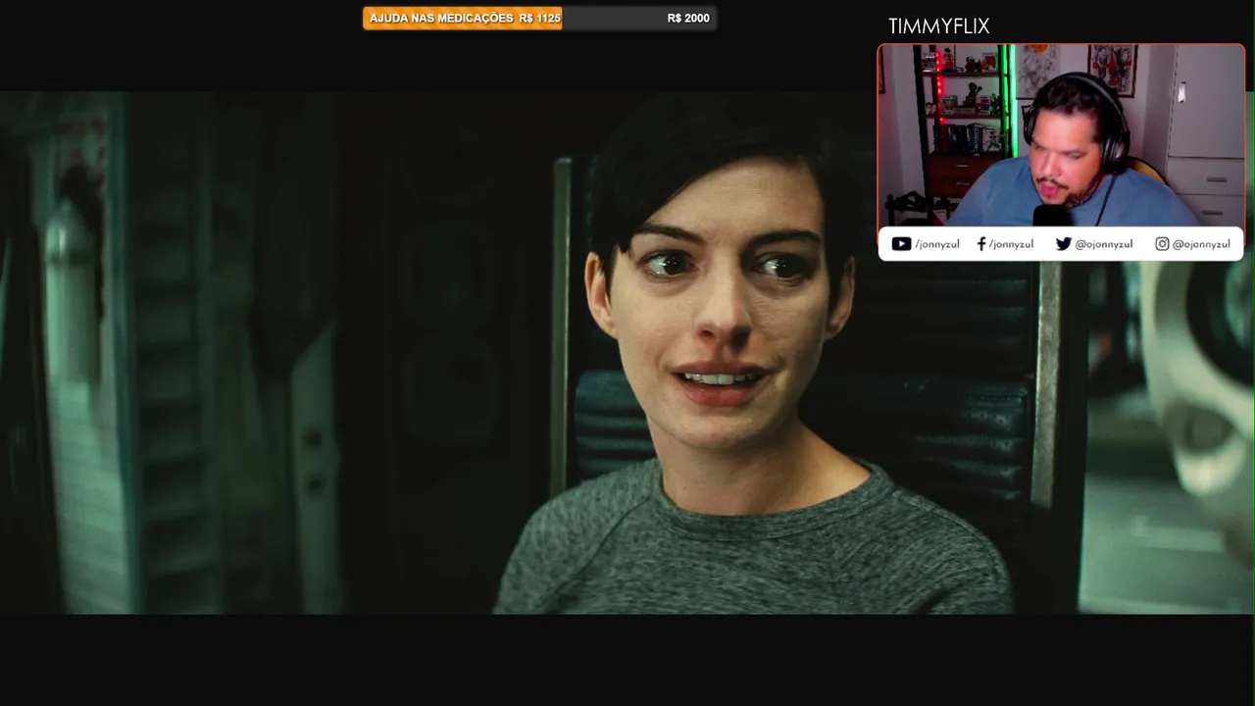Click the R$ 2000 goal amount
The image size is (1255, 706).
(x=688, y=19)
